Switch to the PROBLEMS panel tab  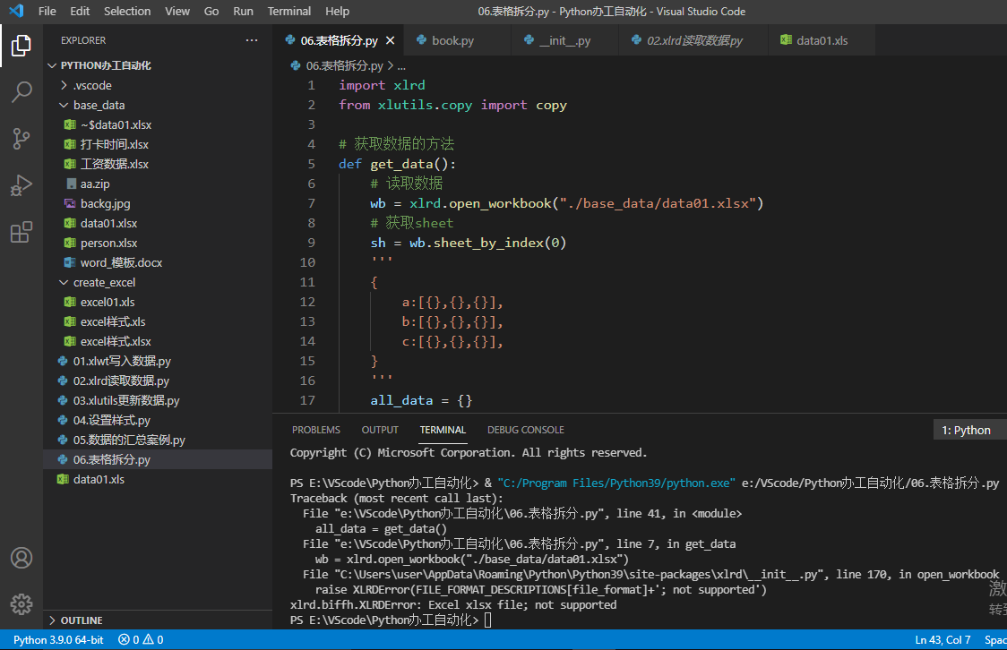[x=316, y=430]
